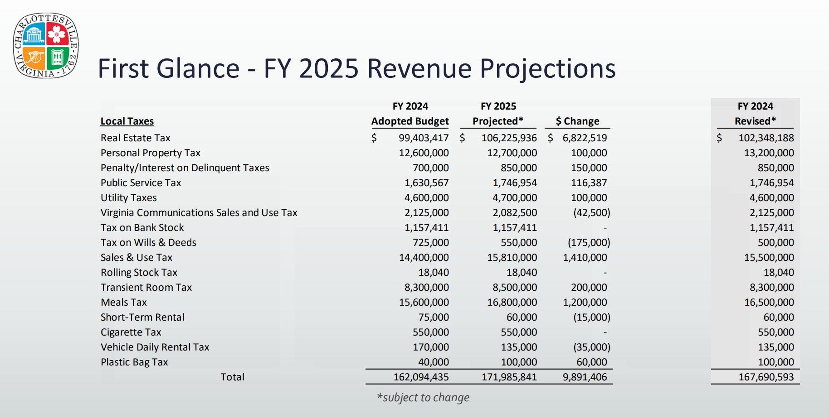Click the Transient Room projected value 8,500,000
This screenshot has width=829, height=418.
click(x=515, y=287)
